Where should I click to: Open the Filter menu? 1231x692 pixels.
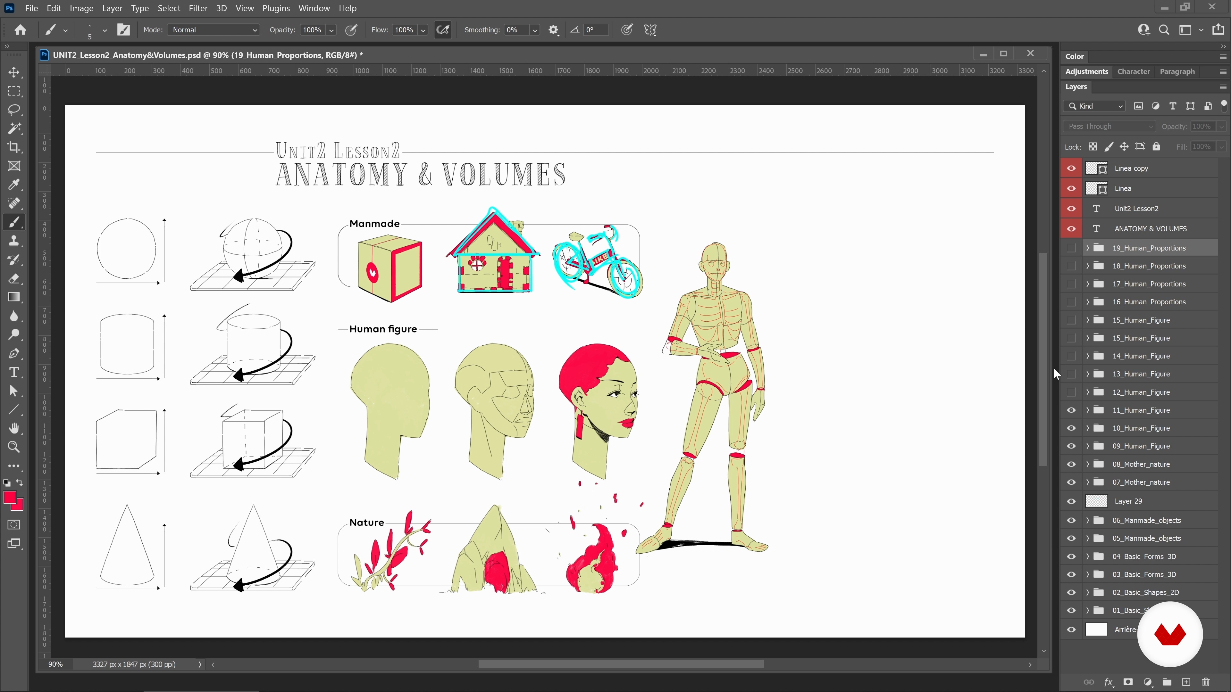click(198, 8)
